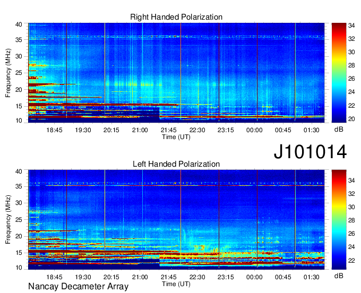
Task: Click the top Time (UT) axis label
Action: tap(176, 137)
